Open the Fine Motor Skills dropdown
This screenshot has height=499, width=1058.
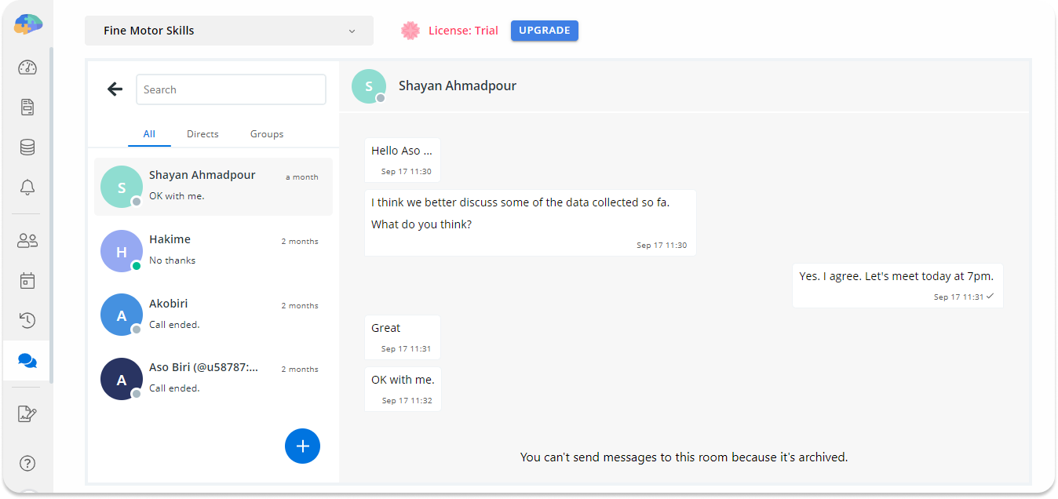pos(228,30)
